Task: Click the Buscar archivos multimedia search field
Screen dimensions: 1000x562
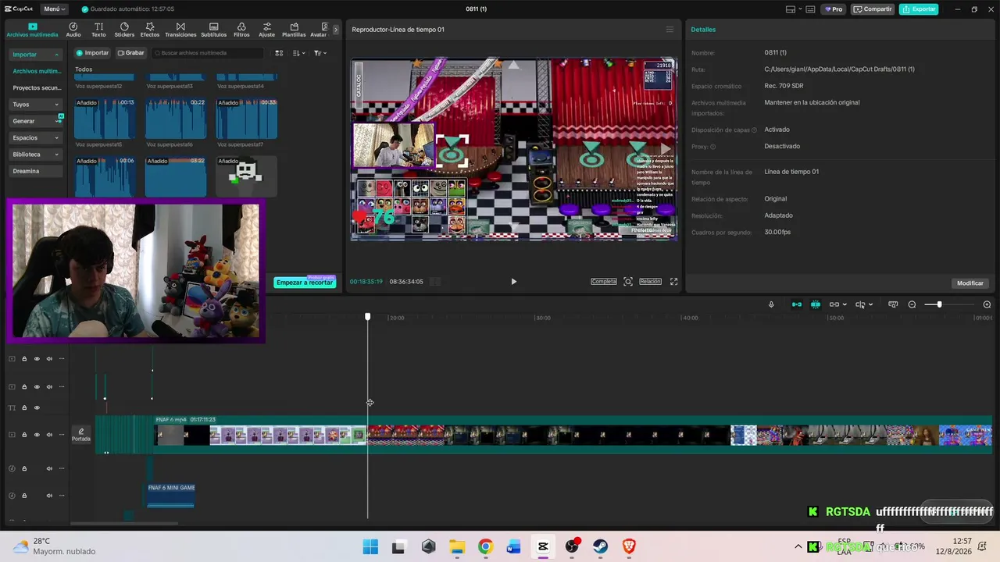Action: coord(208,53)
